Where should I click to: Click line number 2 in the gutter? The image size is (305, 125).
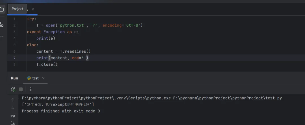tap(14, 25)
